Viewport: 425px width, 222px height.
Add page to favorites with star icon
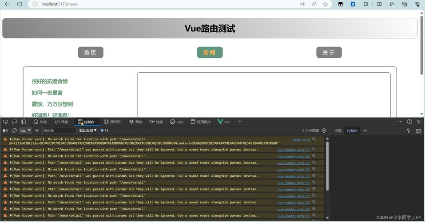(325, 4)
